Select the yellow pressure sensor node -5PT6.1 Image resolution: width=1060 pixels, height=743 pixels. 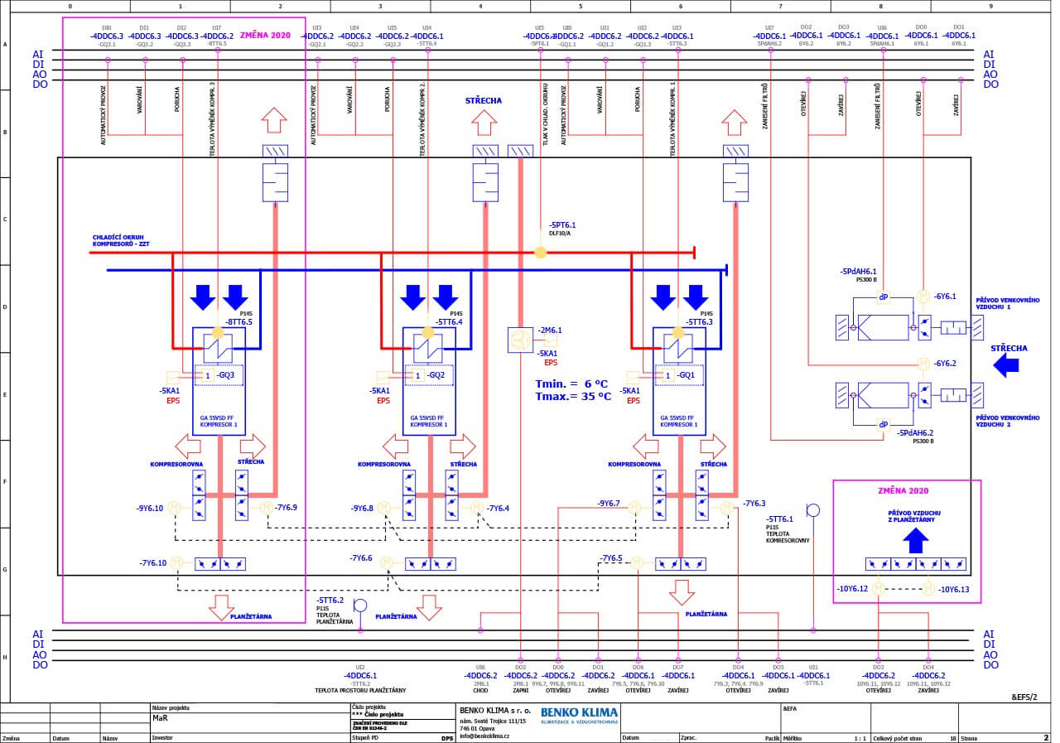tap(541, 252)
